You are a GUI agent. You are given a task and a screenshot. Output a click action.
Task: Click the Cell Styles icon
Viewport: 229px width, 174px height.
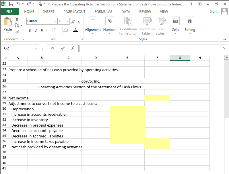[x=162, y=21]
